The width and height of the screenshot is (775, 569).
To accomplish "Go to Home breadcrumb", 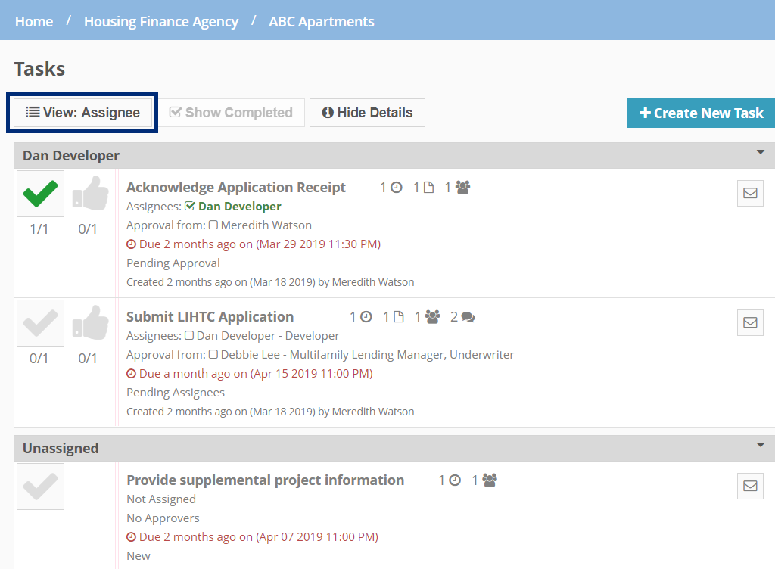I will pos(34,21).
